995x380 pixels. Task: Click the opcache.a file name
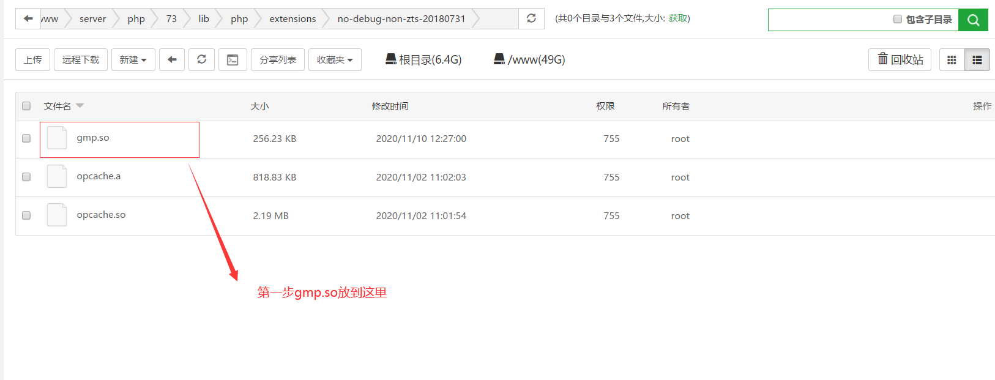(x=99, y=176)
